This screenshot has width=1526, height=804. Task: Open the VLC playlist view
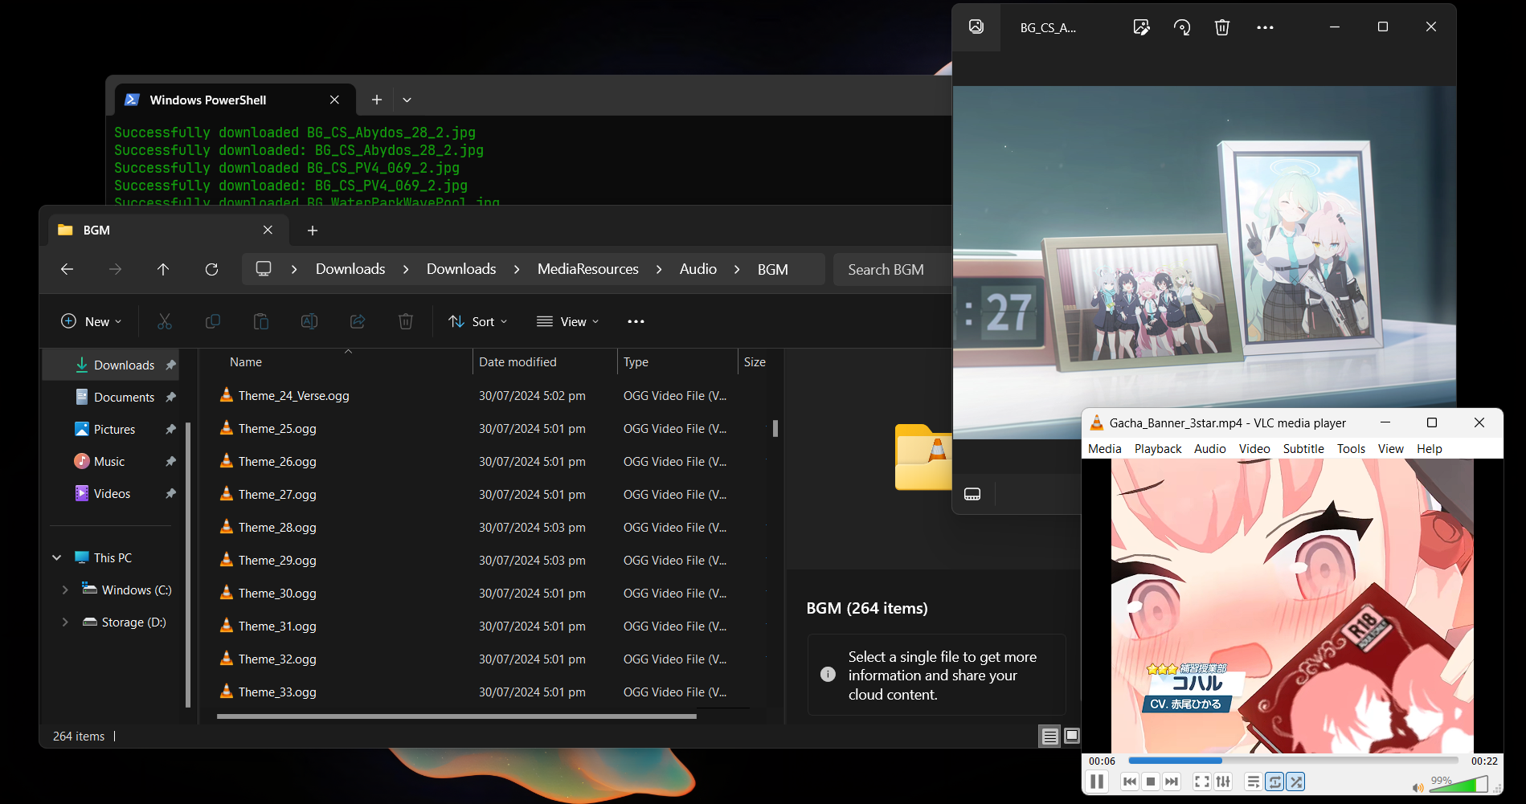point(1254,782)
